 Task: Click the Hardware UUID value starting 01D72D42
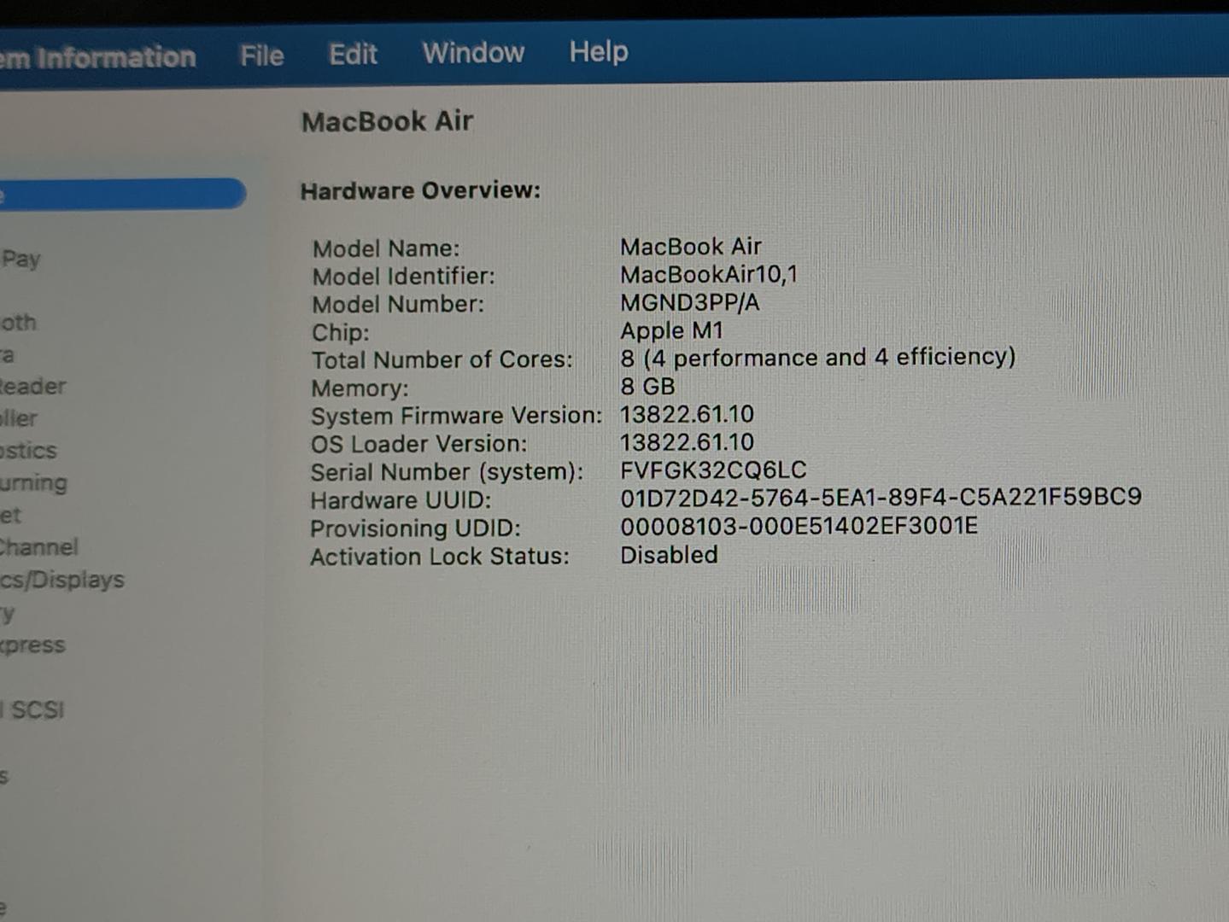(x=881, y=497)
